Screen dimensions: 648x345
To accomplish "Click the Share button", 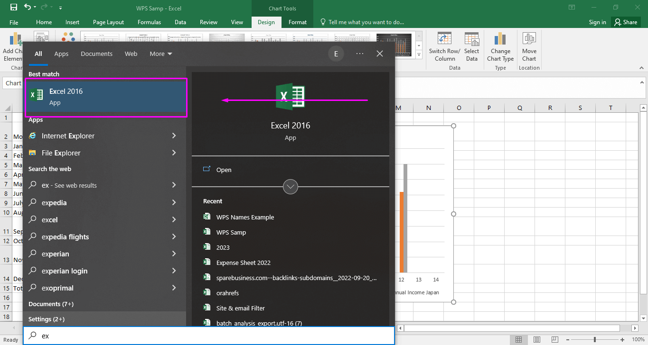I will [x=625, y=22].
